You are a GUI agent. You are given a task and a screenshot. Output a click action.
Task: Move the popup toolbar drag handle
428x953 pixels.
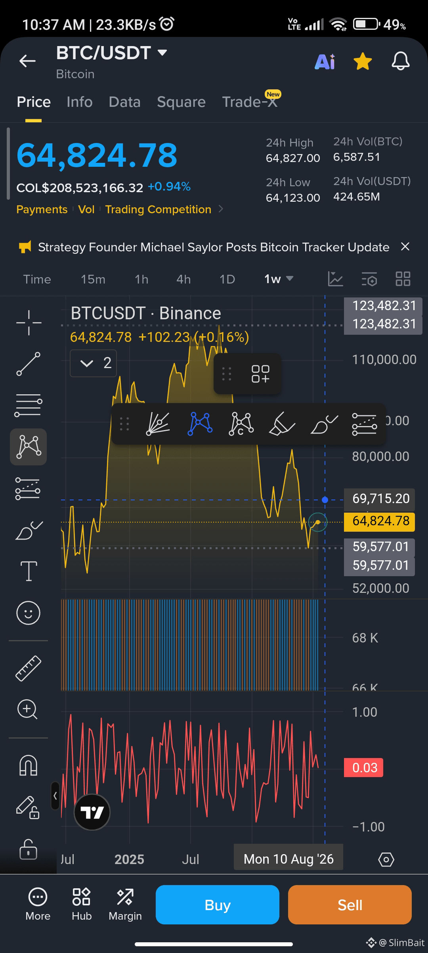click(124, 424)
